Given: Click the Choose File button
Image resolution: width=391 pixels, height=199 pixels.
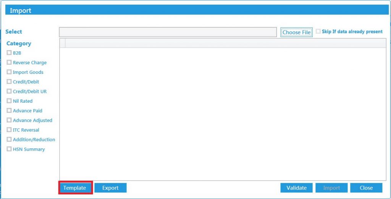Looking at the screenshot, I should tap(296, 32).
